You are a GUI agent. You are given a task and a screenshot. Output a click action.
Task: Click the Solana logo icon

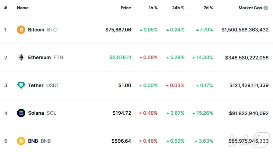[x=21, y=113]
